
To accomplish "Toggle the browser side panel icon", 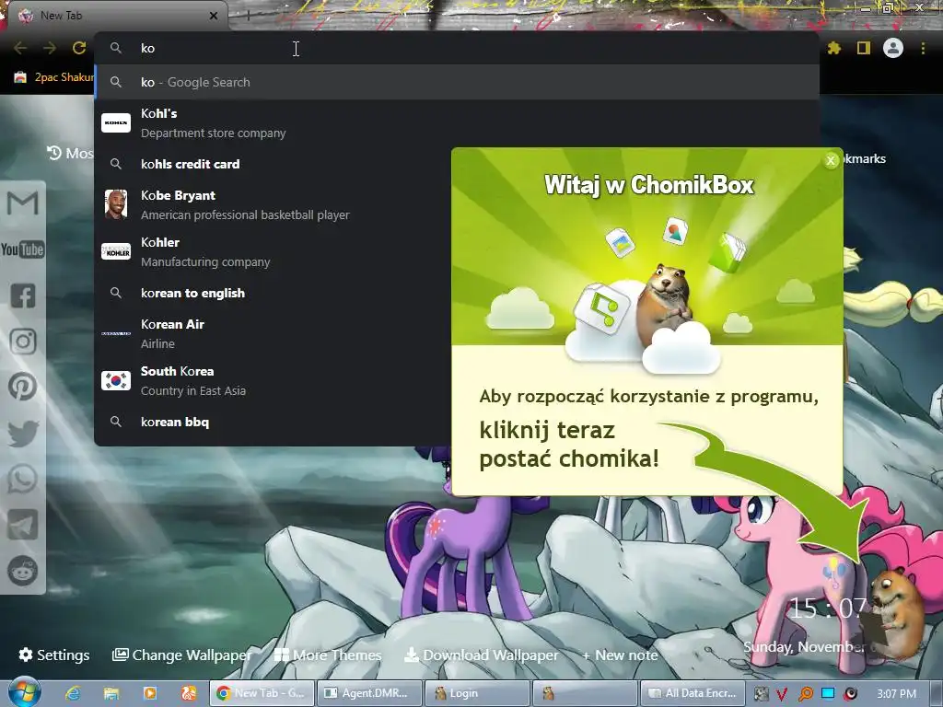I will [864, 48].
